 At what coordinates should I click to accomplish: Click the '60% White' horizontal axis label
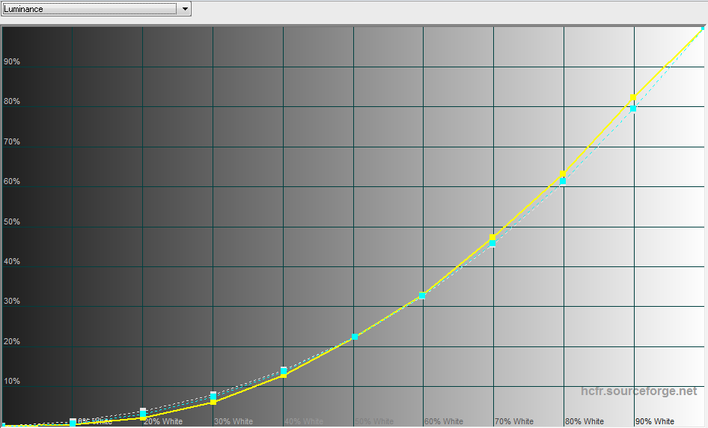(x=444, y=421)
